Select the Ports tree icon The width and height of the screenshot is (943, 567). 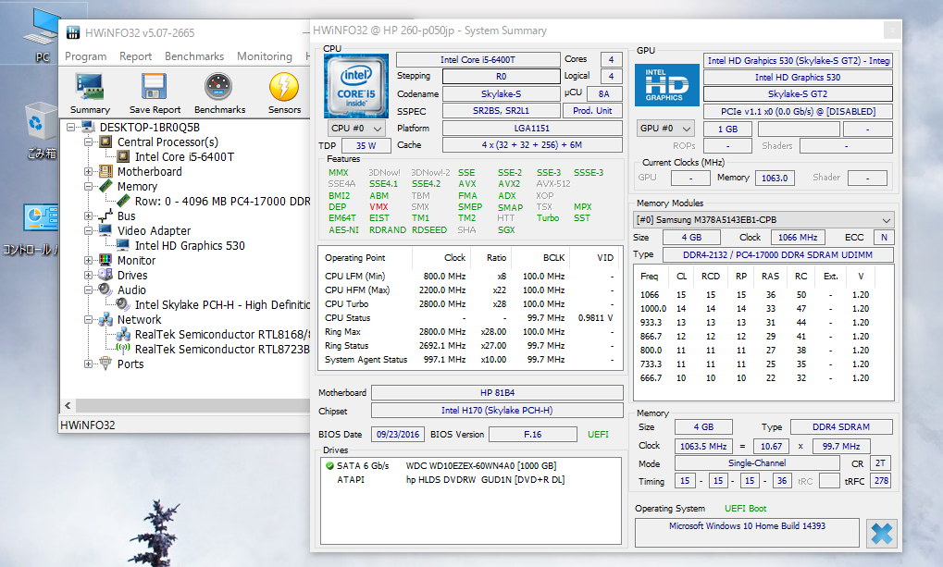pos(105,364)
